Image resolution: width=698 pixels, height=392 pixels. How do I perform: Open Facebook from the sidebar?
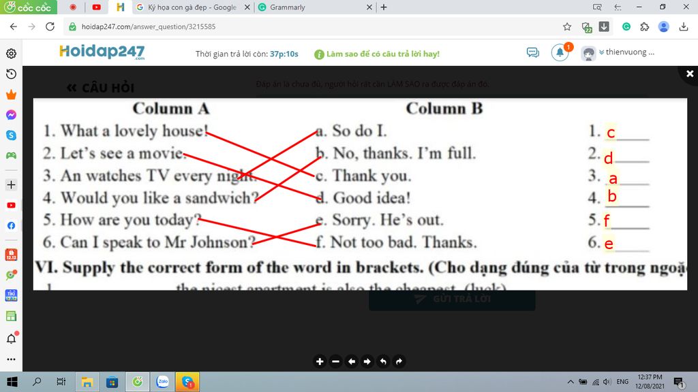pos(11,225)
